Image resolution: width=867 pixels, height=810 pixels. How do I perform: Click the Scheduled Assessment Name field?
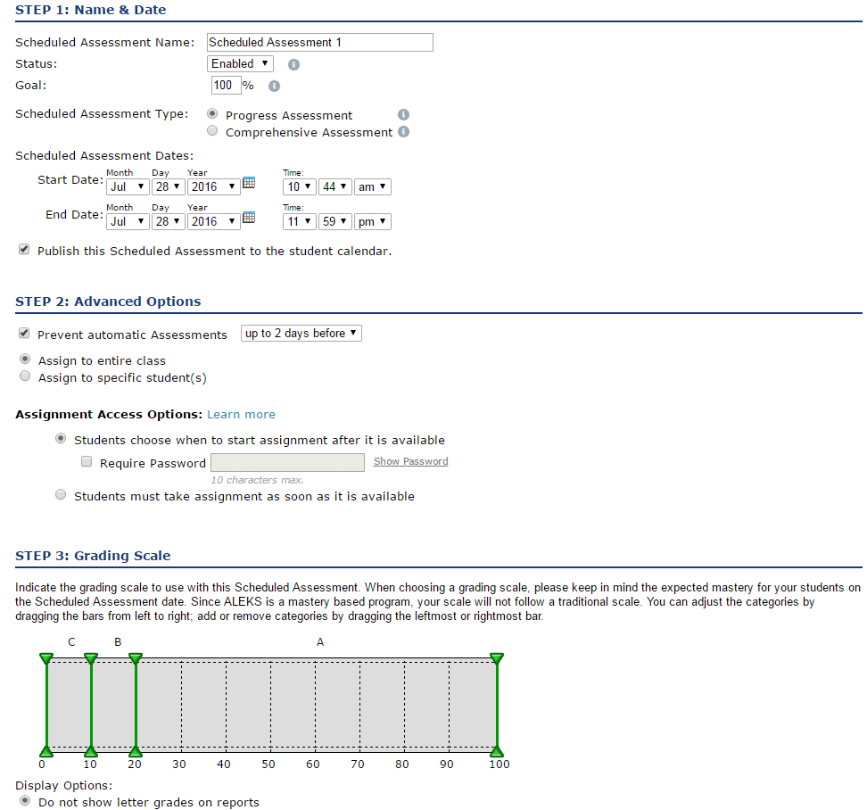[320, 43]
